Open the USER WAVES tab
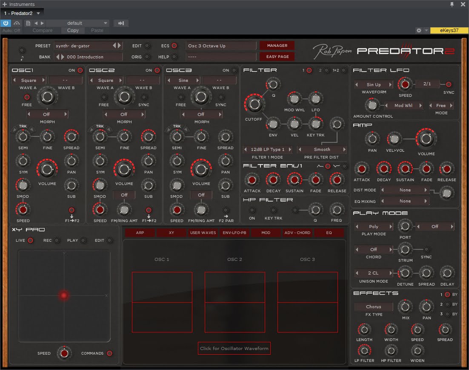469x370 pixels. (x=203, y=232)
